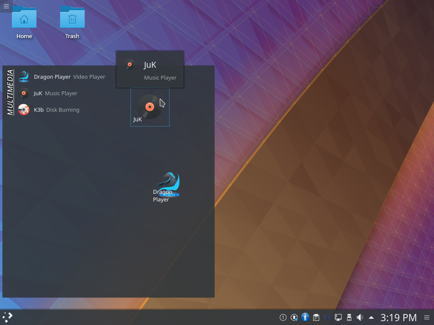Expand hidden system tray icons arrow

pos(371,317)
